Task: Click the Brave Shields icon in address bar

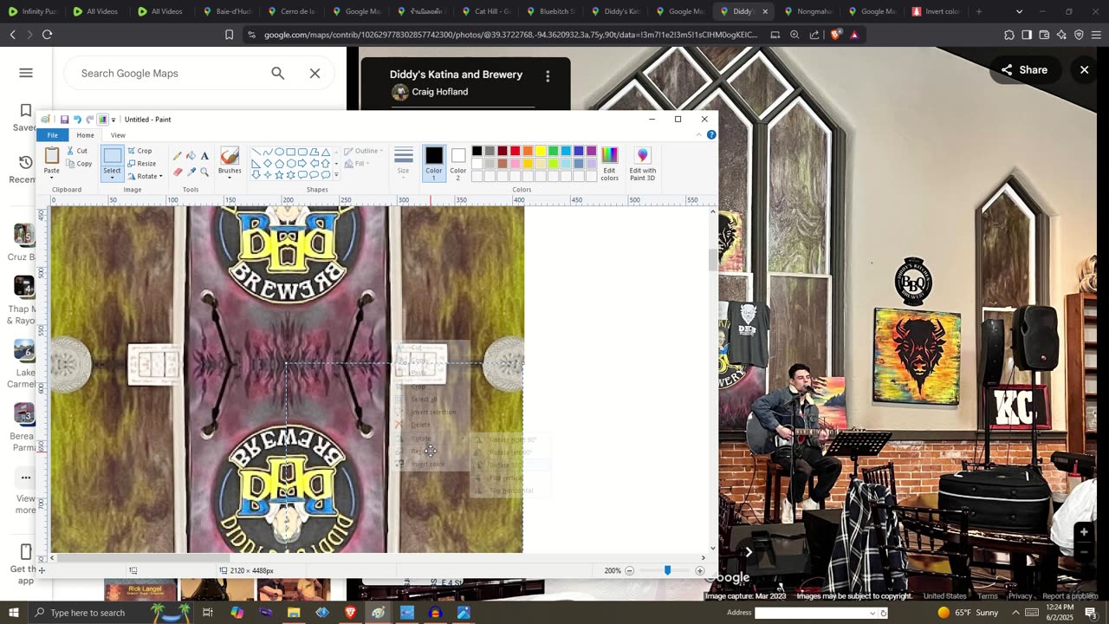Action: coord(835,35)
